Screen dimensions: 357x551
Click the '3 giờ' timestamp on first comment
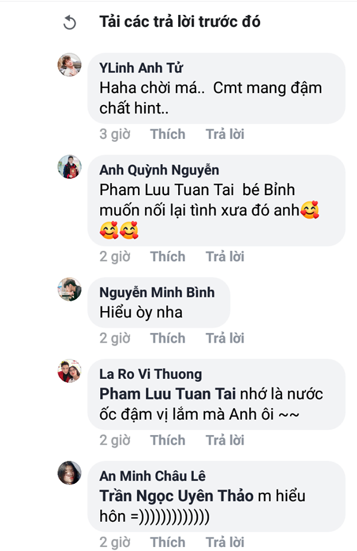coord(115,134)
